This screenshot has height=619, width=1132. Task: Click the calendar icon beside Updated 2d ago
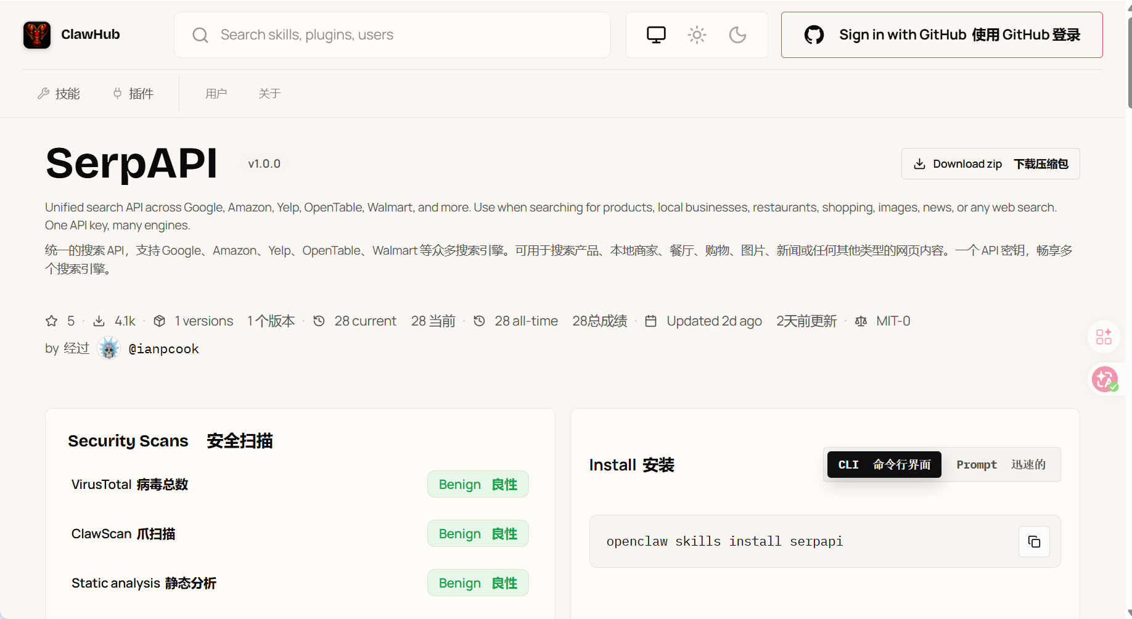tap(650, 321)
